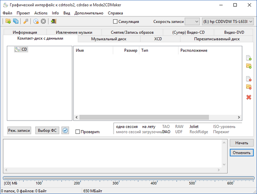The height and width of the screenshot is (194, 257).
Task: Click the exit door toolbar icon
Action: (x=53, y=21)
